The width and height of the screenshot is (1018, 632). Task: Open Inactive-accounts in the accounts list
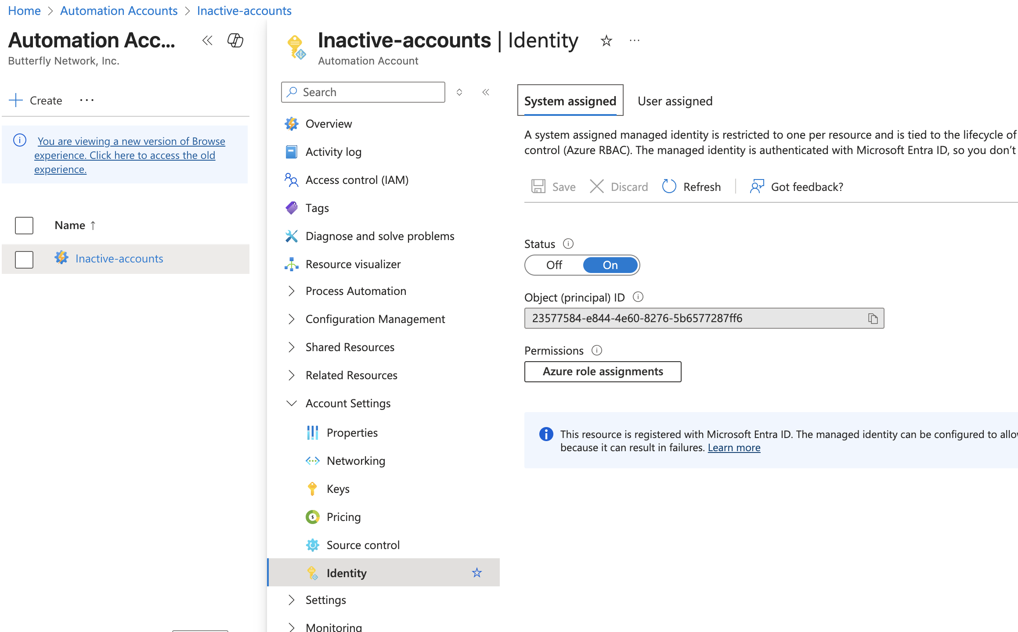(x=119, y=259)
